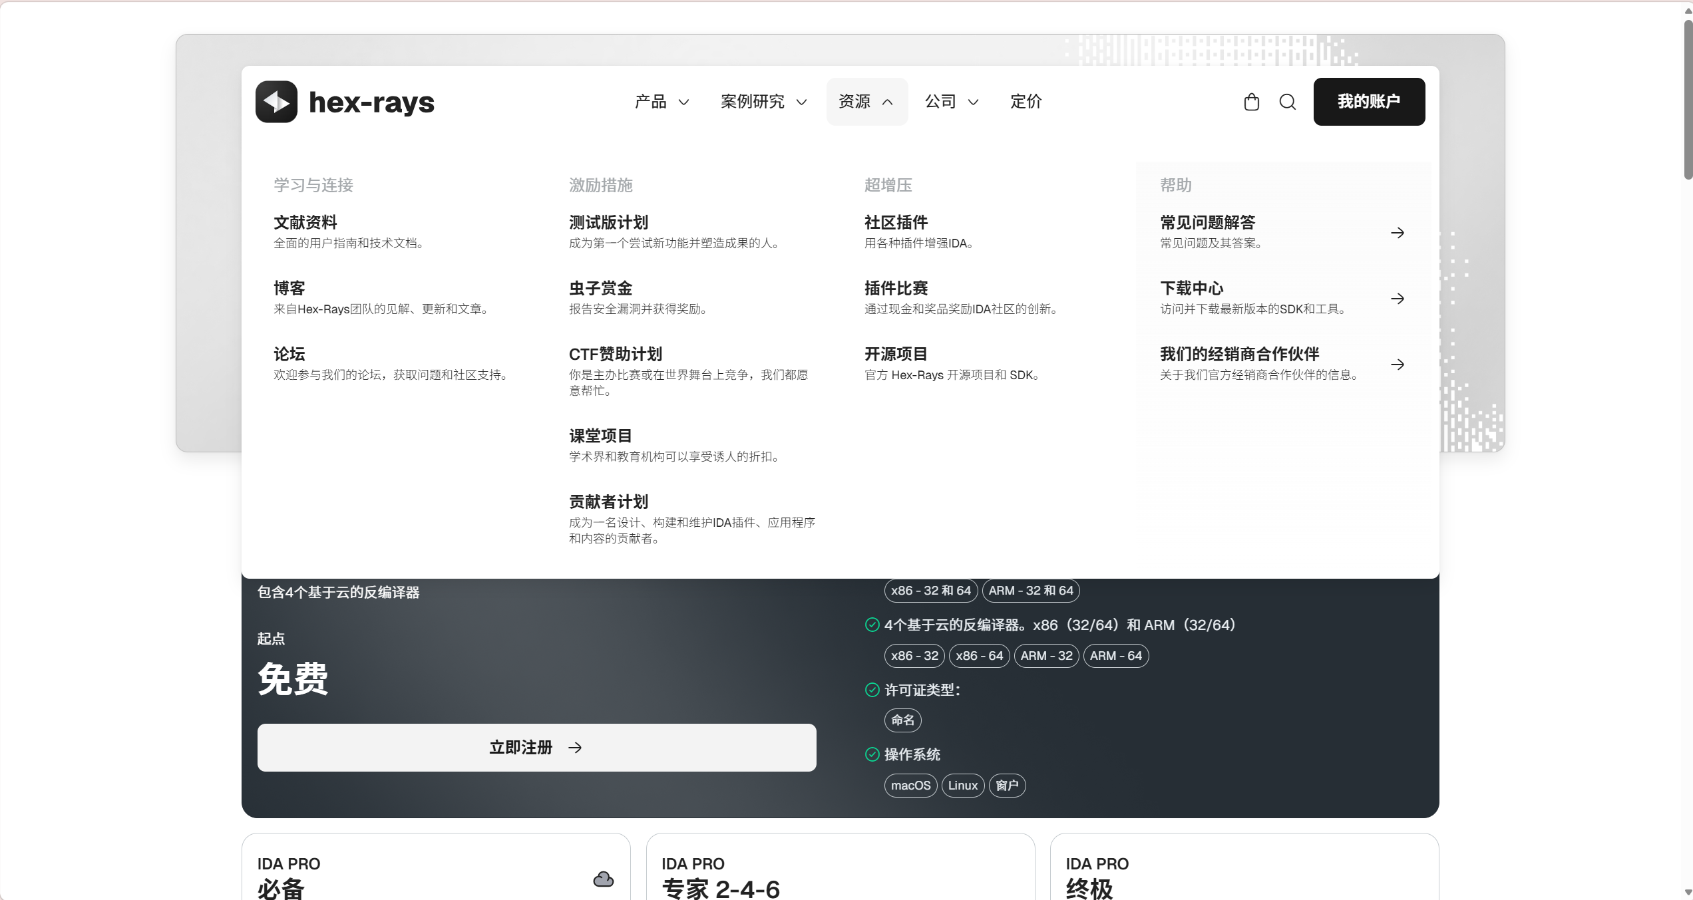Image resolution: width=1693 pixels, height=900 pixels.
Task: Expand the 案例研究 dropdown menu
Action: pyautogui.click(x=763, y=102)
